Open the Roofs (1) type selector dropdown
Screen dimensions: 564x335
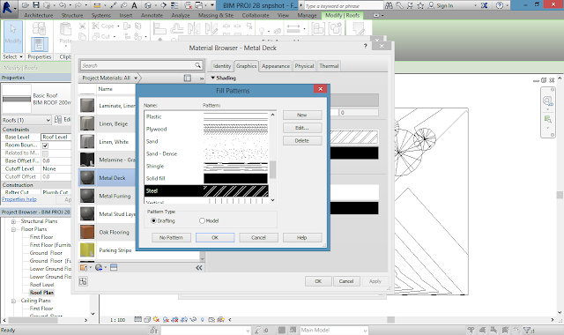coord(26,120)
